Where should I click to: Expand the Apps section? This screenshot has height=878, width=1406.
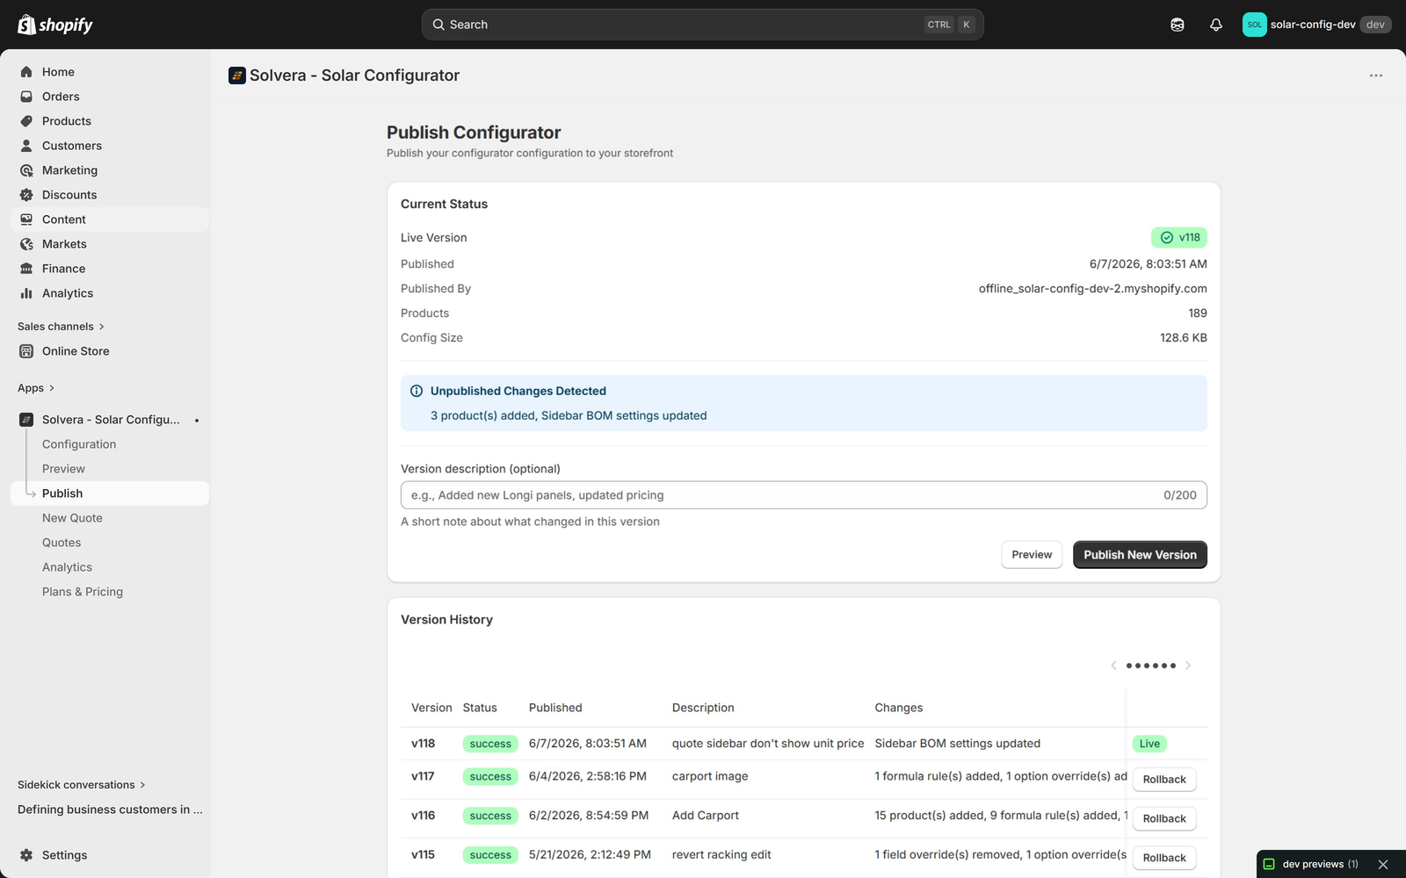pos(36,388)
